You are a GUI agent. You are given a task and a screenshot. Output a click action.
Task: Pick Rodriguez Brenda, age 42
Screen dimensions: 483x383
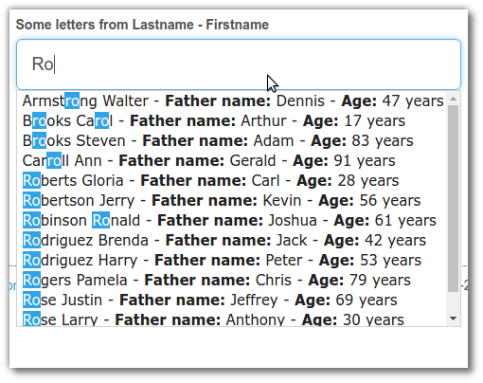[x=233, y=241]
